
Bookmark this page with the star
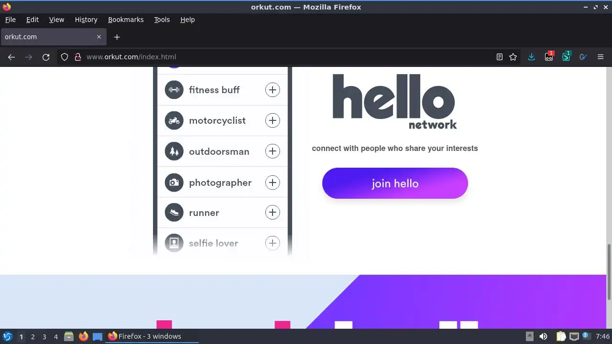coord(513,57)
